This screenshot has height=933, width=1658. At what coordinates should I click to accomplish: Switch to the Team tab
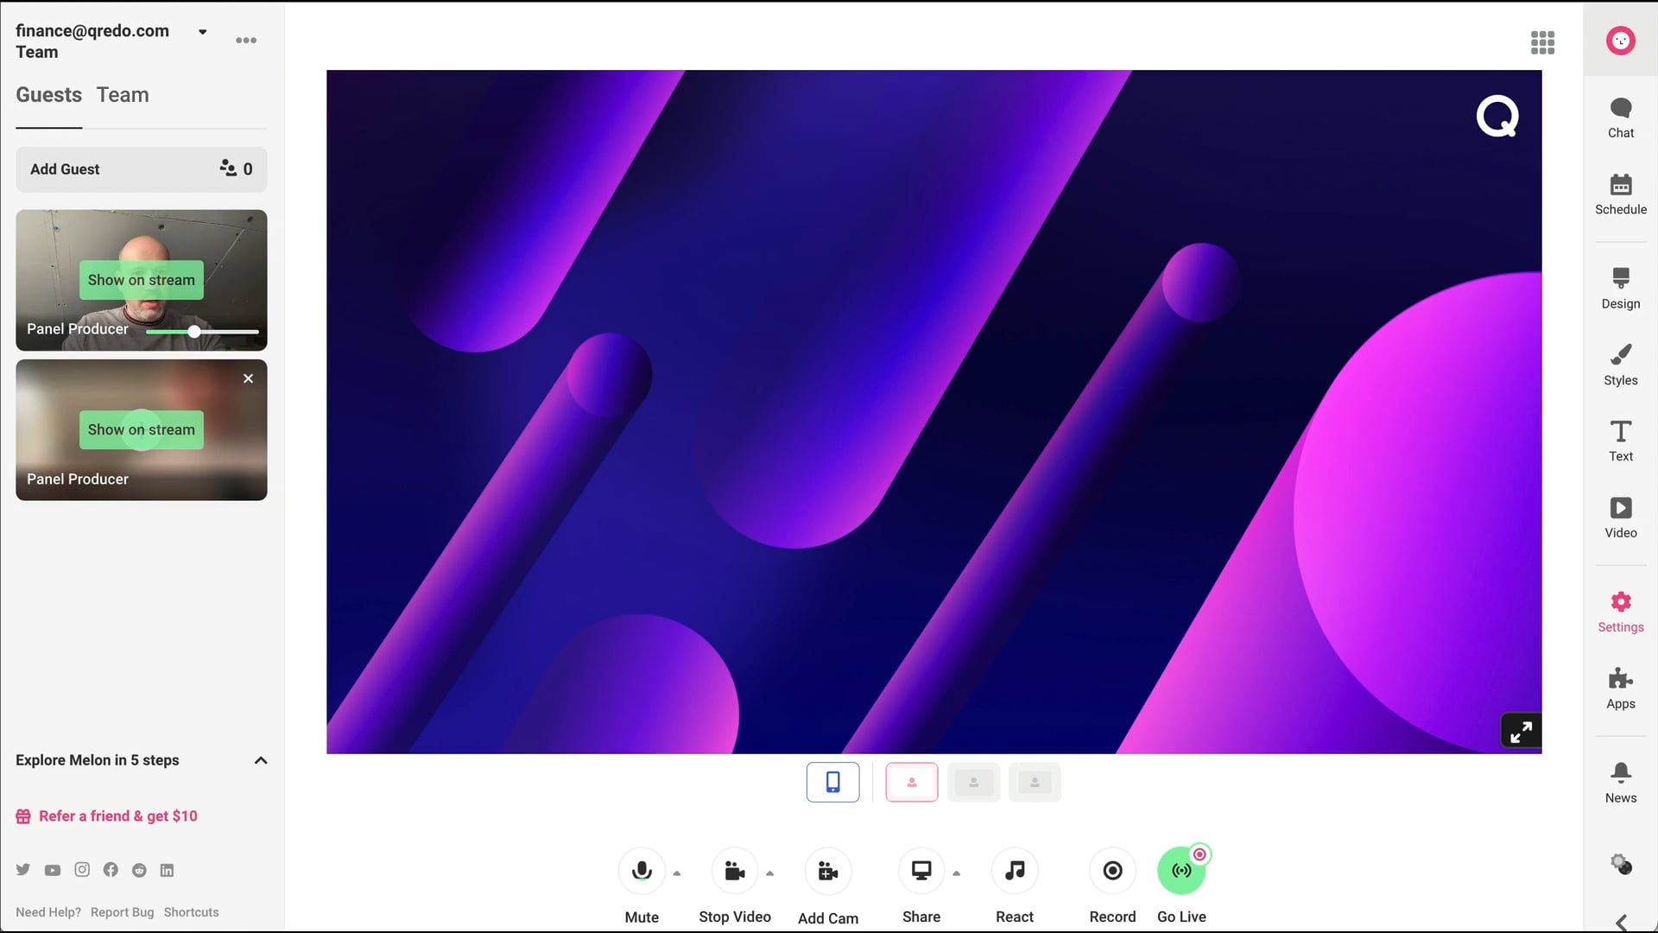(123, 95)
